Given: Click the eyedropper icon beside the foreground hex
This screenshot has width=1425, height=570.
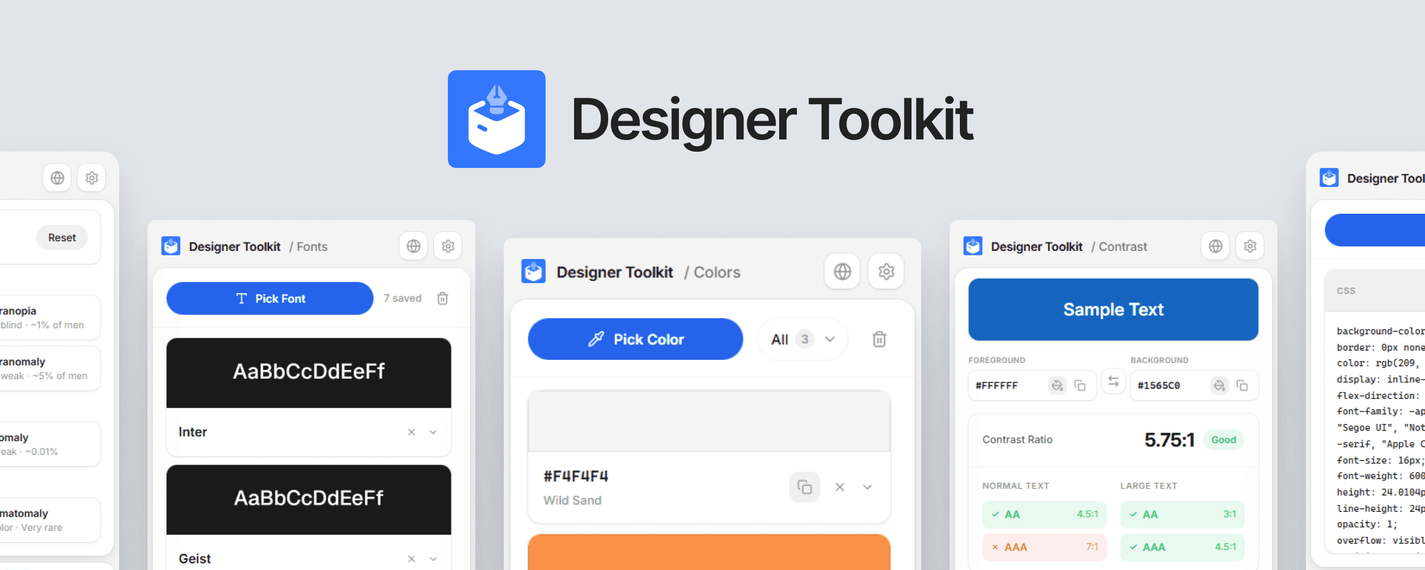Looking at the screenshot, I should 1057,385.
